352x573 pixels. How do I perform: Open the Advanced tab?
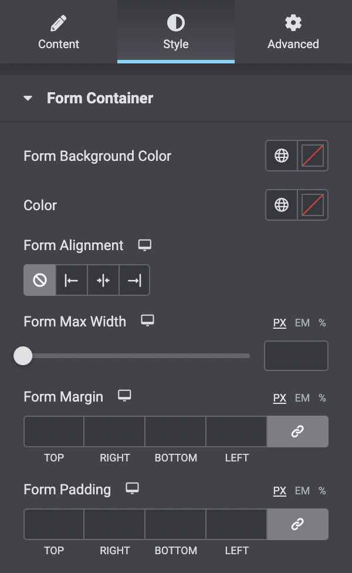tap(293, 32)
